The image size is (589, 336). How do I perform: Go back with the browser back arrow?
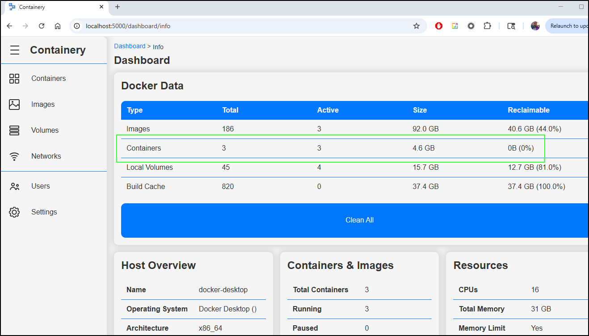9,26
